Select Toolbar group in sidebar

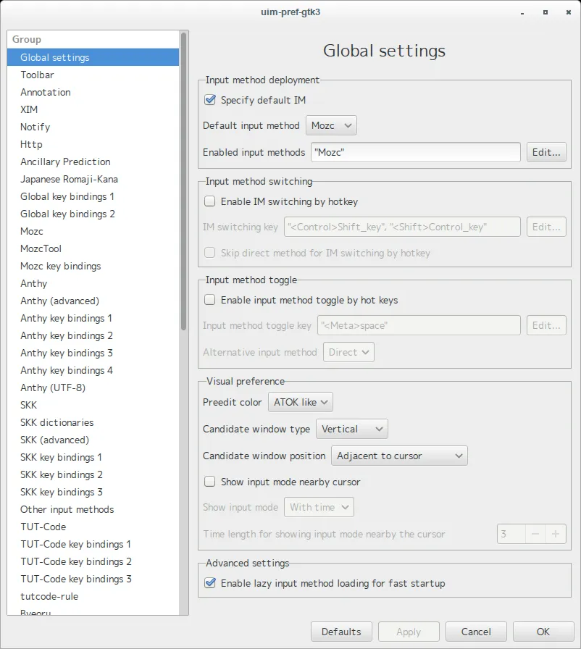point(37,75)
